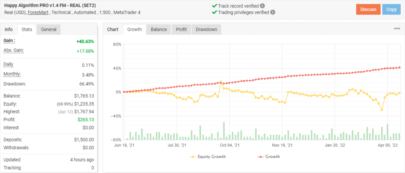
Task: Toggle the red Growth series in legend
Action: pyautogui.click(x=269, y=156)
